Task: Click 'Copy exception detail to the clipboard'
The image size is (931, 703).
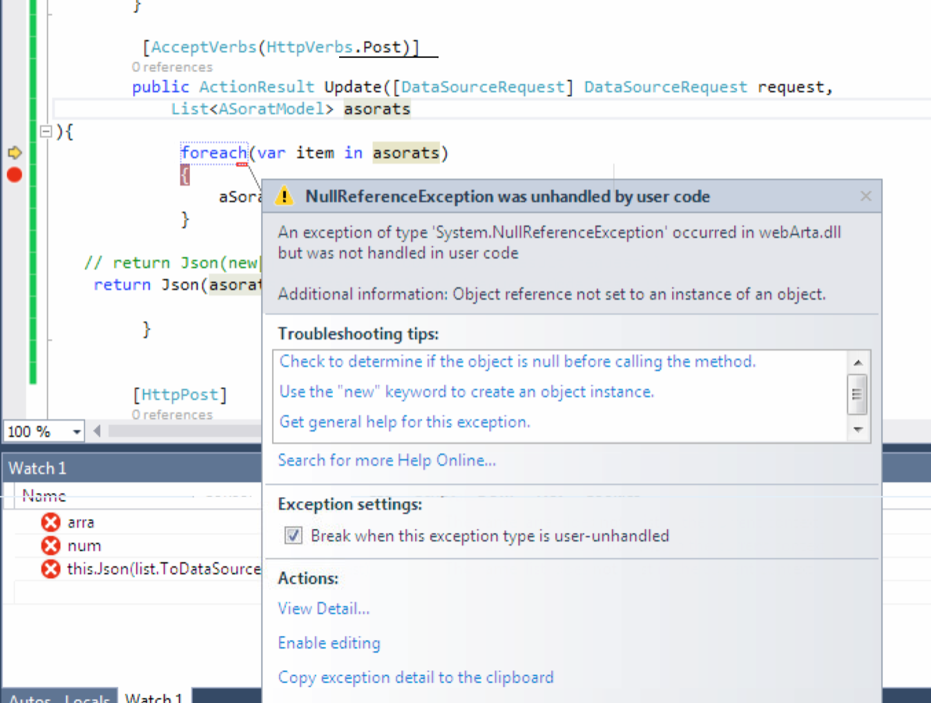Action: (415, 677)
